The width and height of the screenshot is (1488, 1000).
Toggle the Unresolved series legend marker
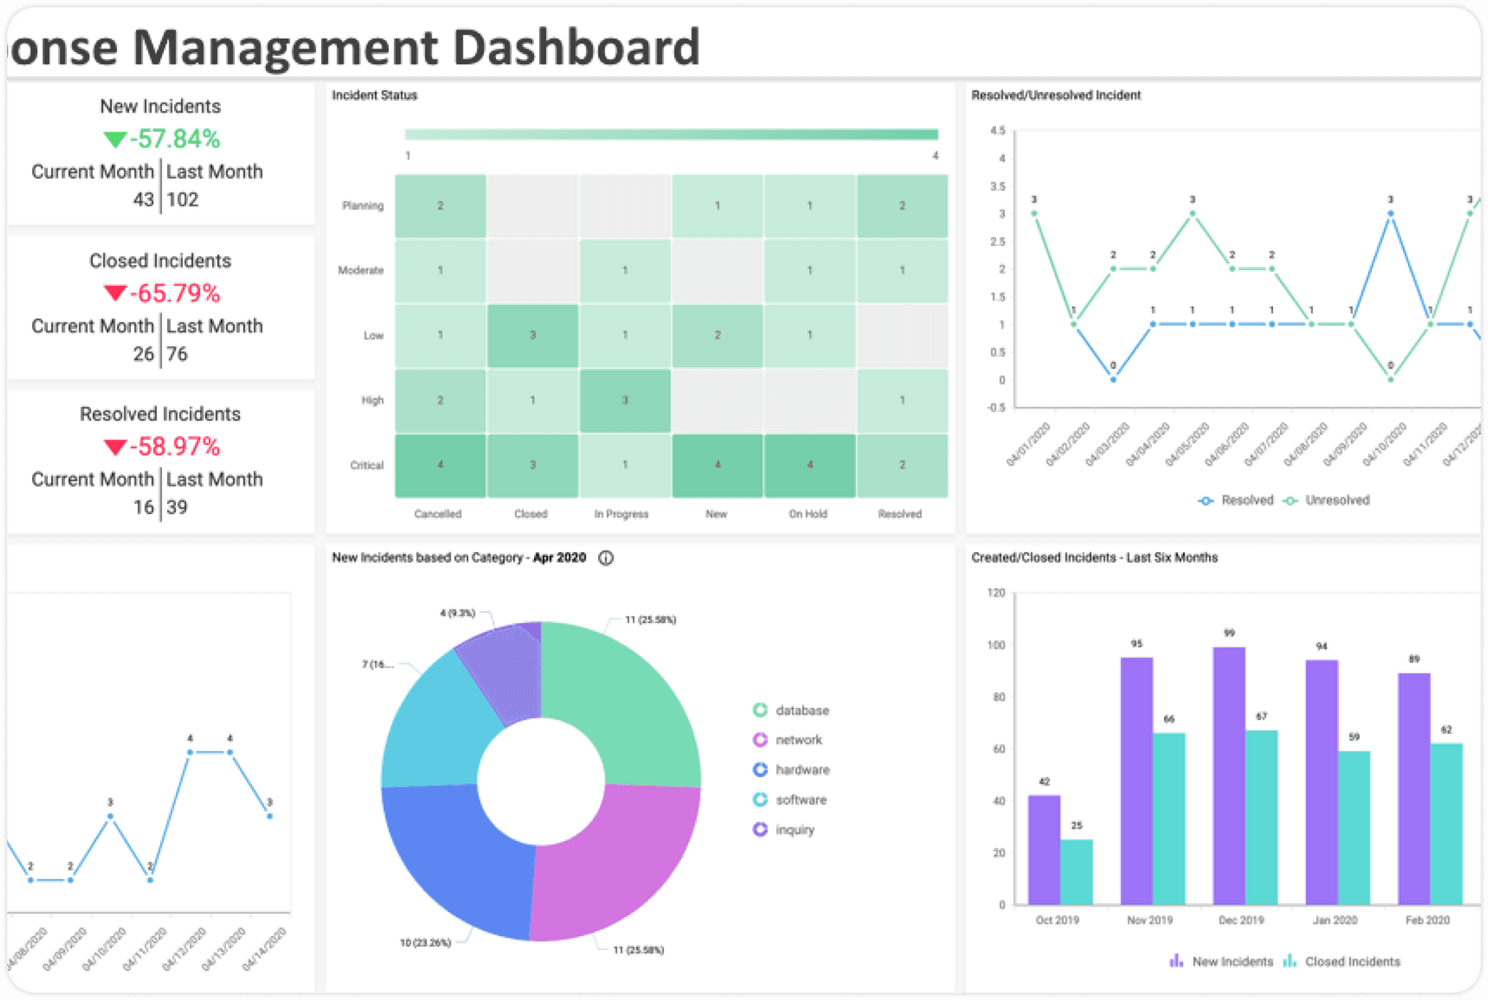point(1290,500)
